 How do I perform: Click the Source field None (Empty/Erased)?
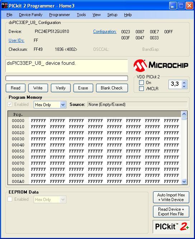coord(137,104)
